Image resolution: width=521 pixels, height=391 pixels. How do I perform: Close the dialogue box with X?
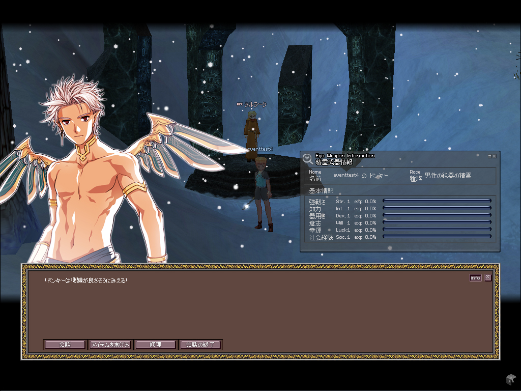[x=488, y=277]
